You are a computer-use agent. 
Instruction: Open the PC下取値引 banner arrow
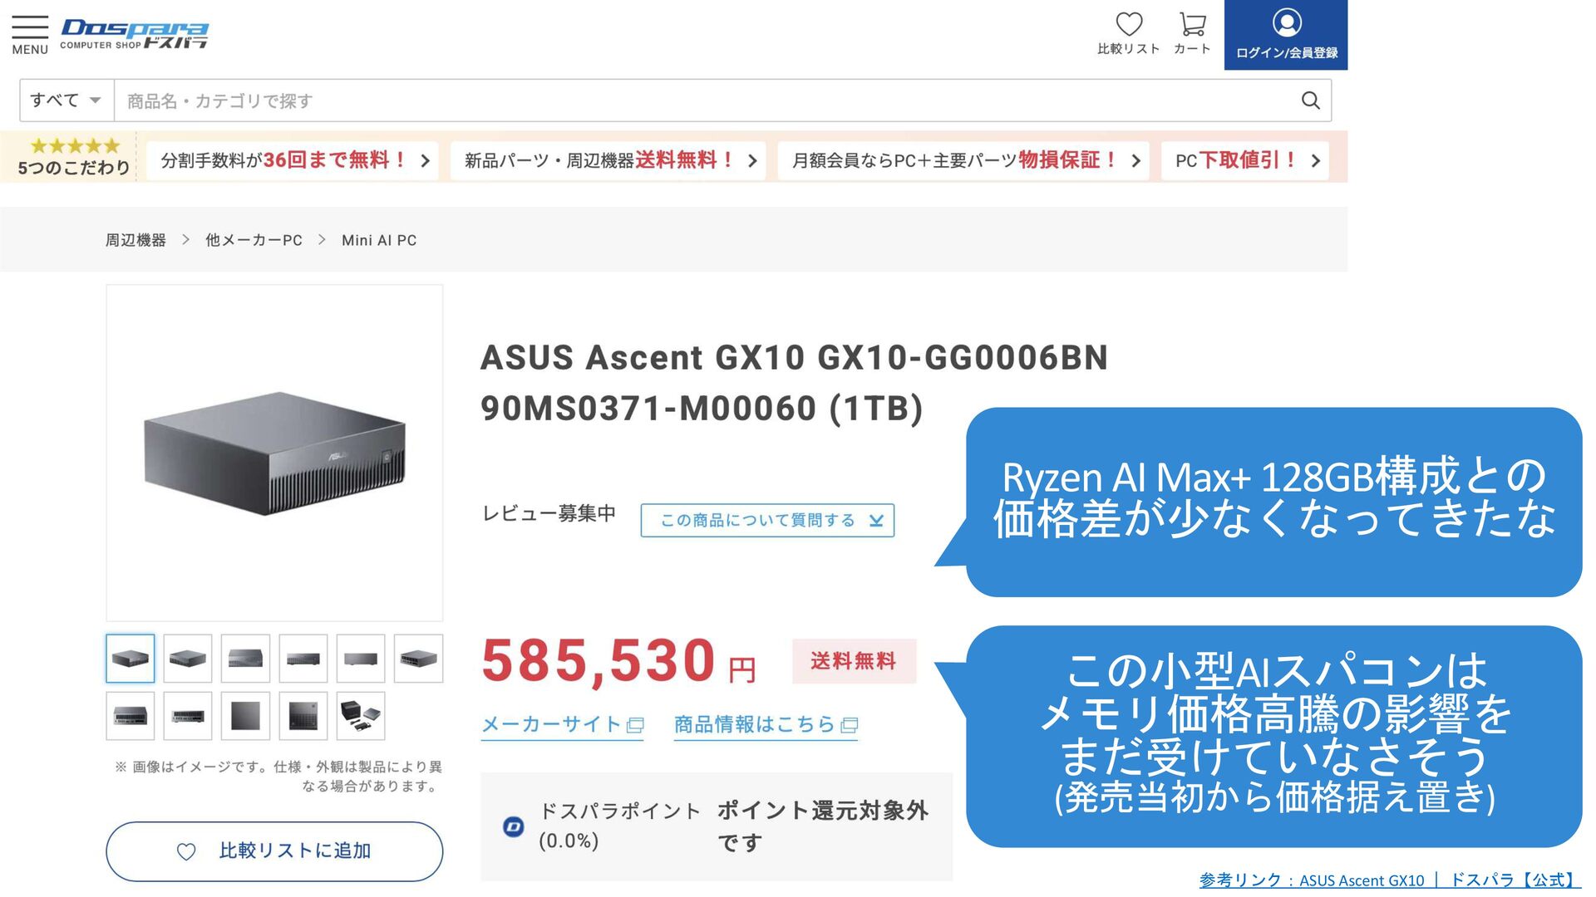click(x=1315, y=160)
